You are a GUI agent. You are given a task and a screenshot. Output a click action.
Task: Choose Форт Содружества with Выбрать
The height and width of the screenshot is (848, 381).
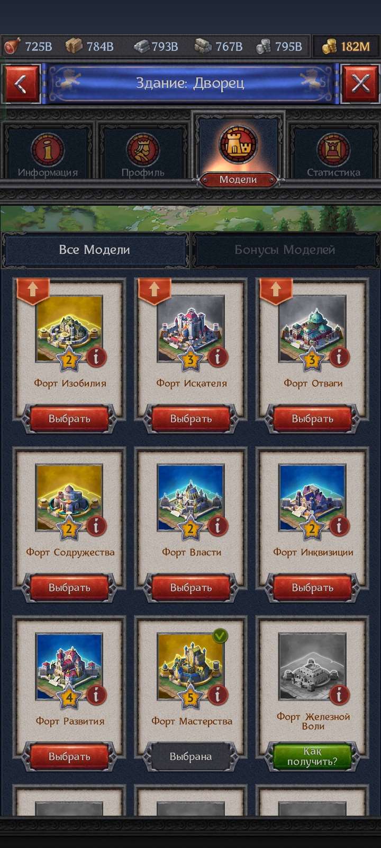point(69,587)
